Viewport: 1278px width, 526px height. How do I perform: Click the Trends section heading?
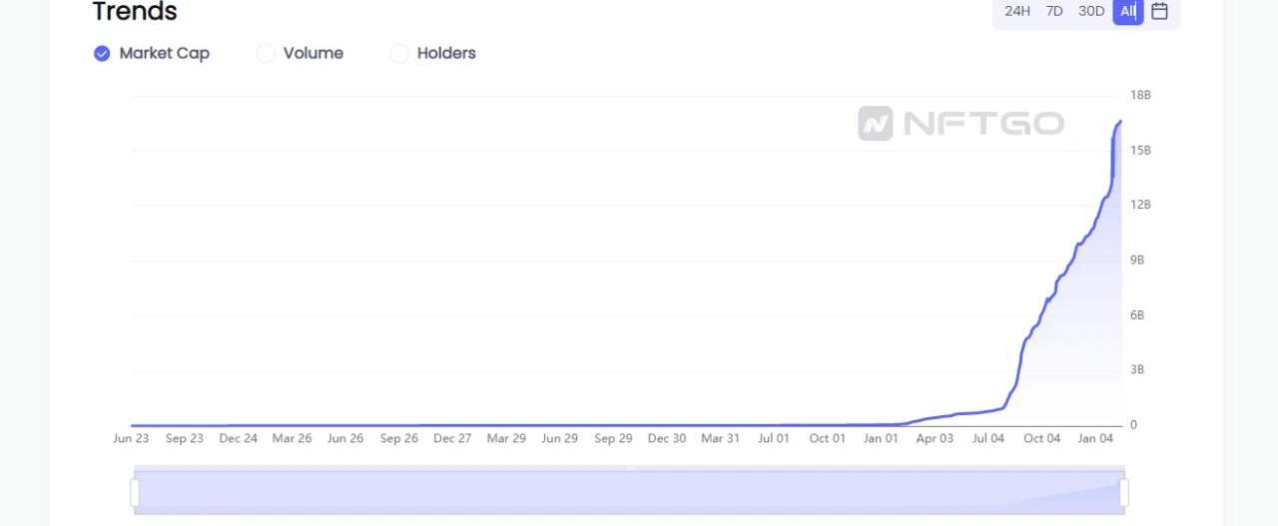click(135, 12)
